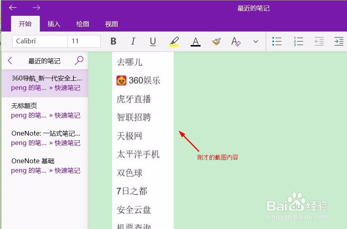This screenshot has height=229, width=347.
Task: Open the font size 11 selector
Action: coord(84,41)
